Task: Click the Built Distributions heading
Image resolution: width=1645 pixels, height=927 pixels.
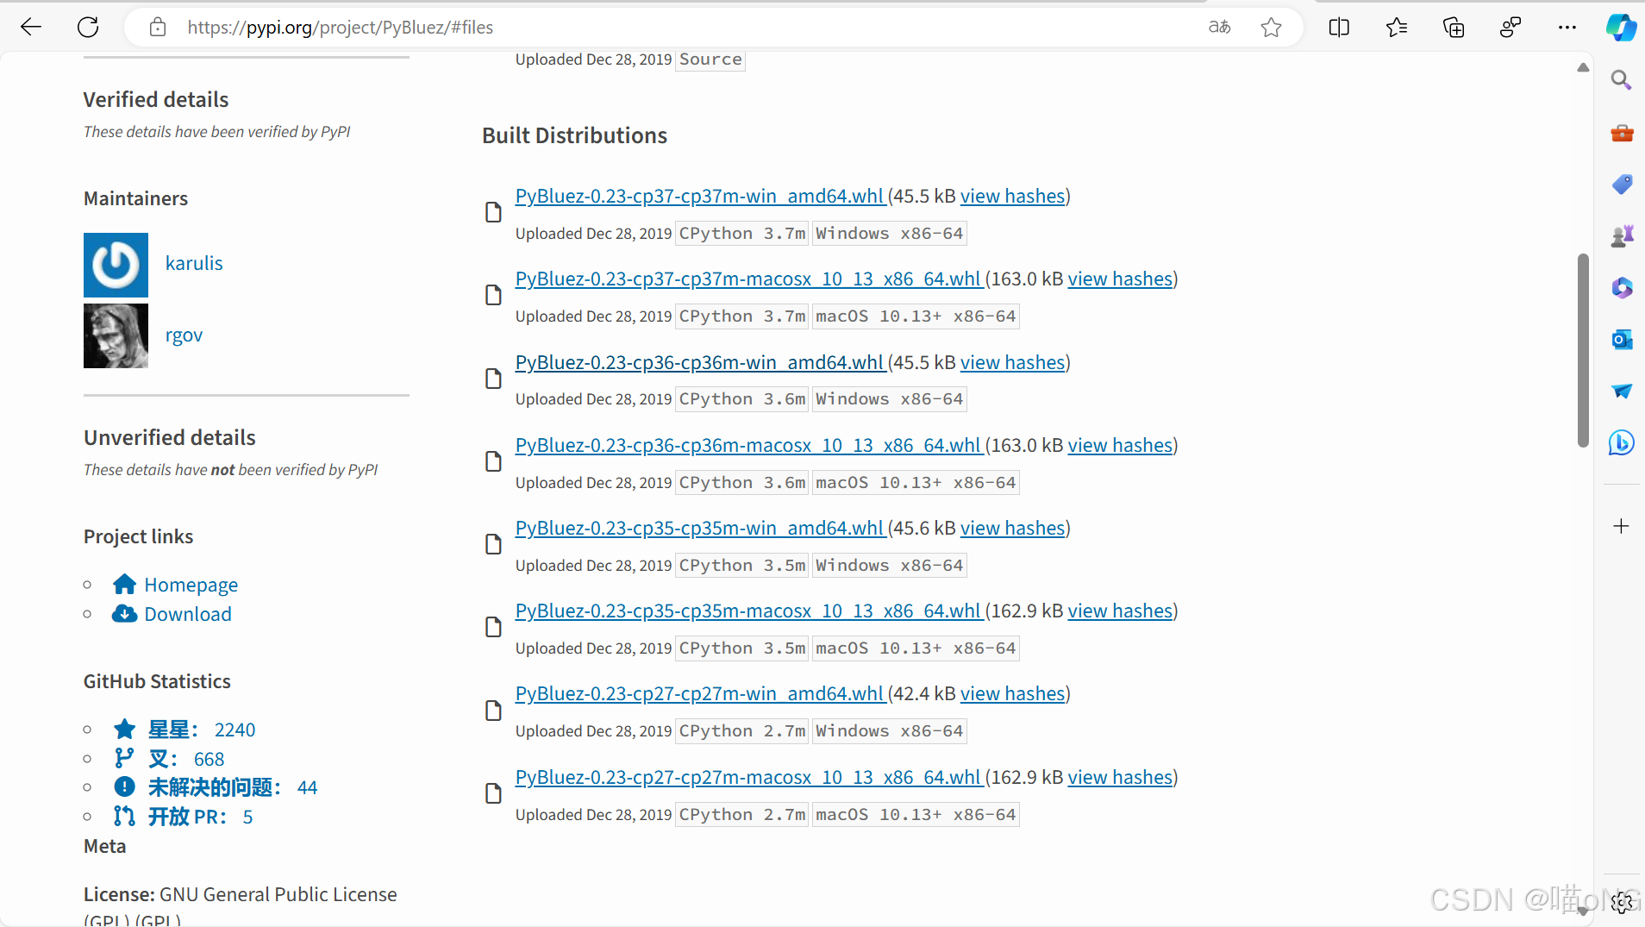Action: click(574, 135)
